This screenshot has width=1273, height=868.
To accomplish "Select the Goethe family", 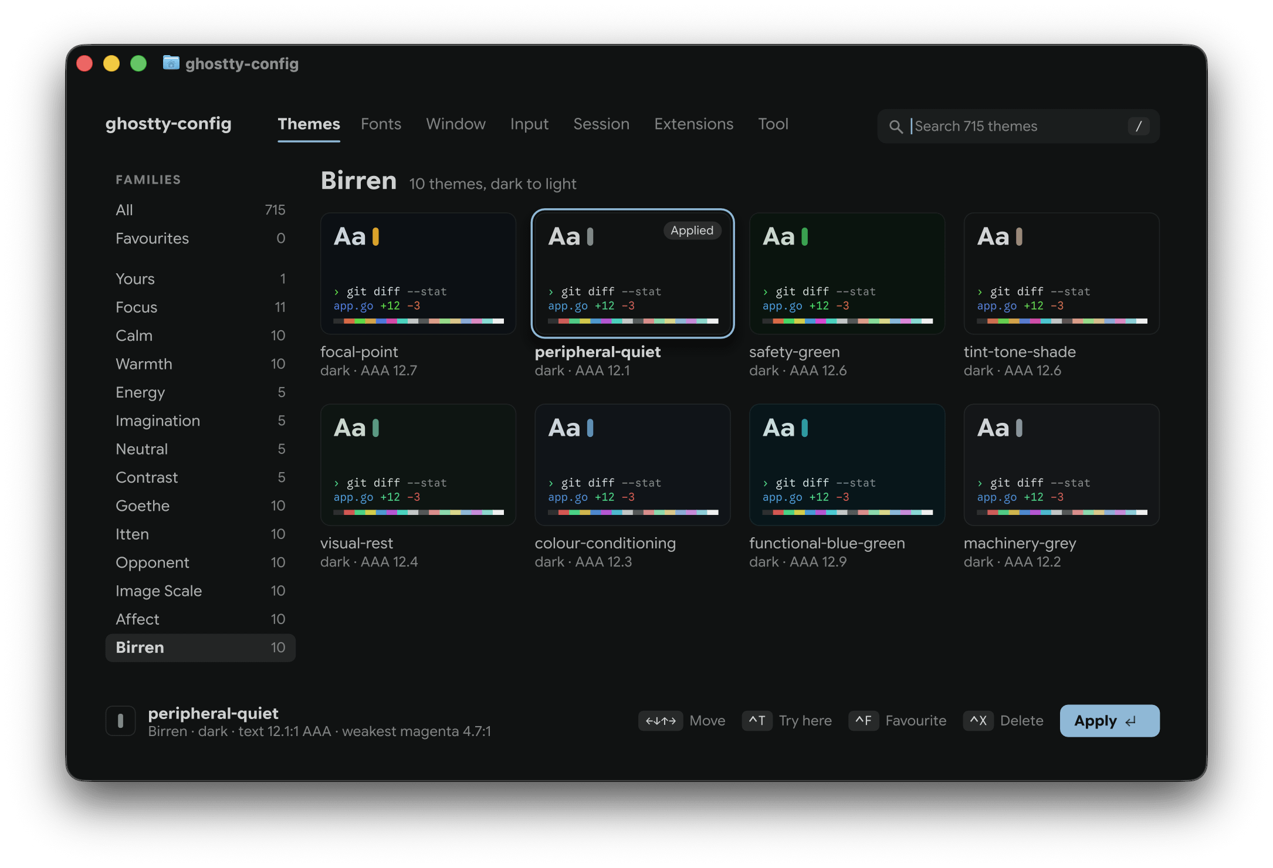I will 200,506.
